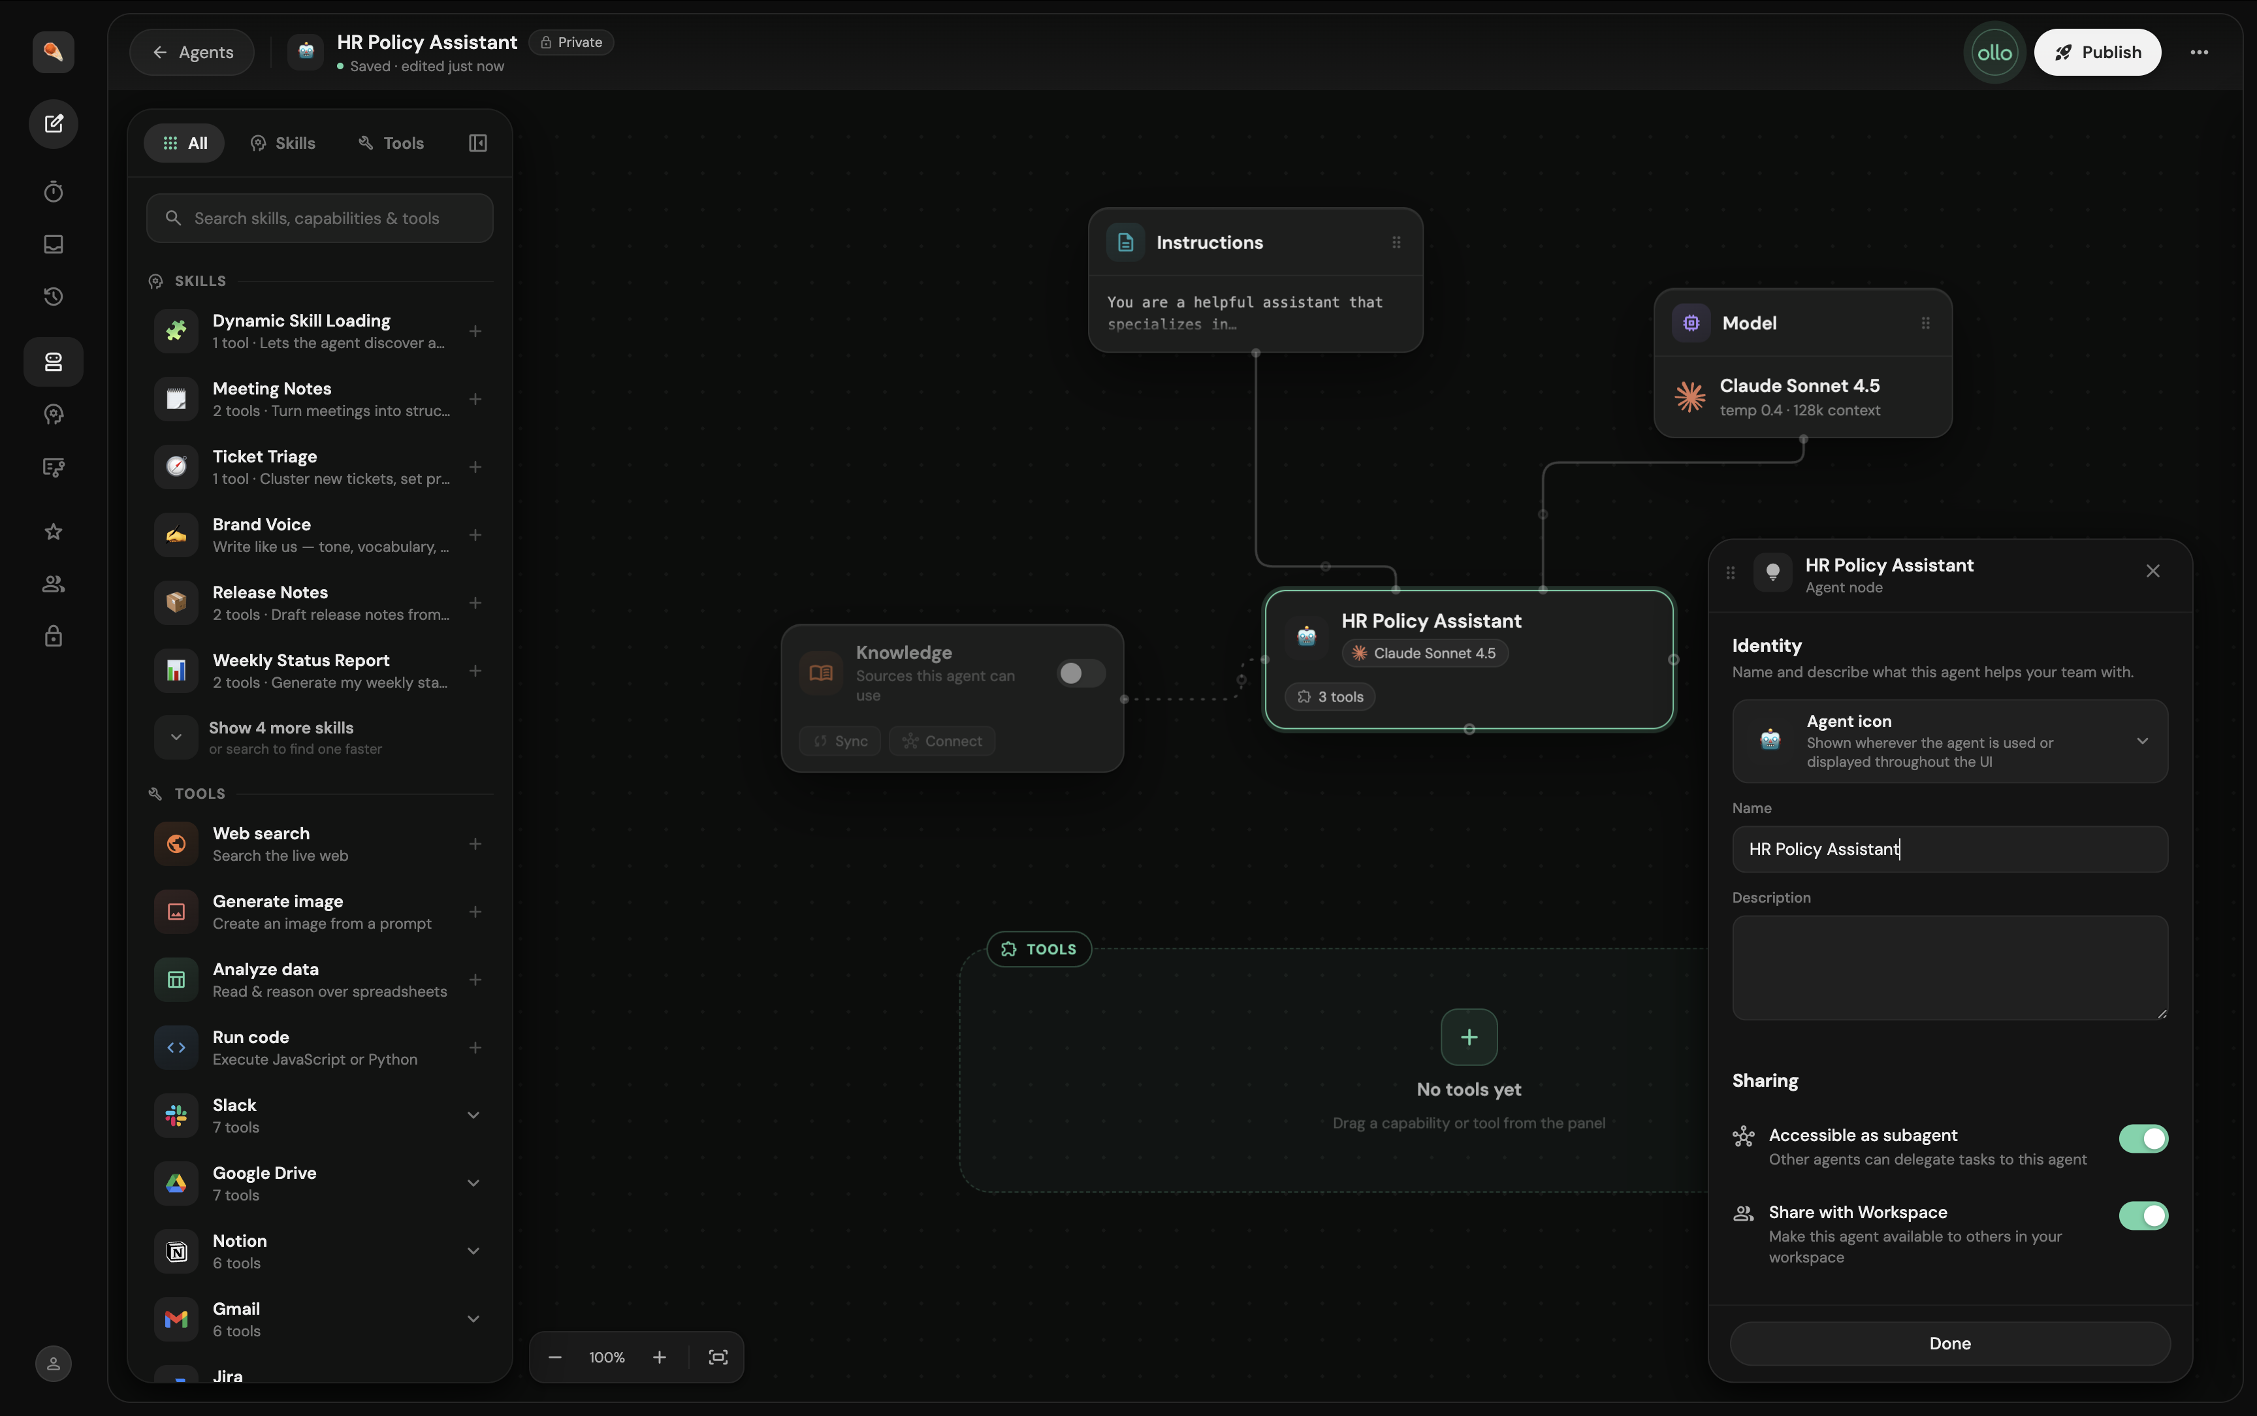Turn off Share with Workspace switch
Screen dimensions: 2257x1416
[x=2144, y=1215]
